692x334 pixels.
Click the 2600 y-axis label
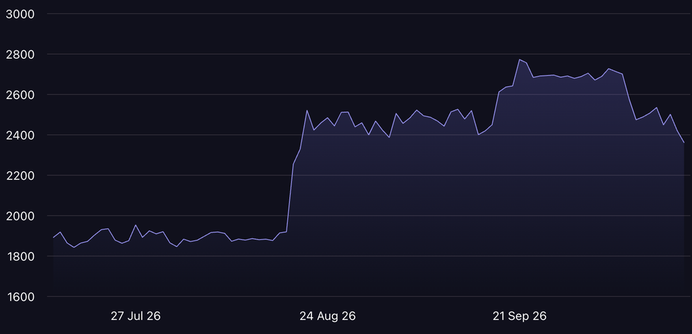coord(20,94)
